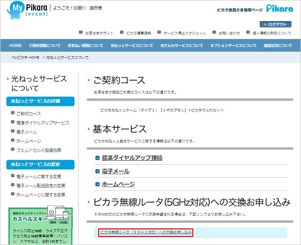This screenshot has height=245, width=301.
Task: Open お客さまサポート link
Action: click(x=99, y=33)
